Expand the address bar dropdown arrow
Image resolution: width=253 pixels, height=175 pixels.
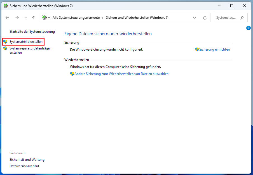click(194, 17)
